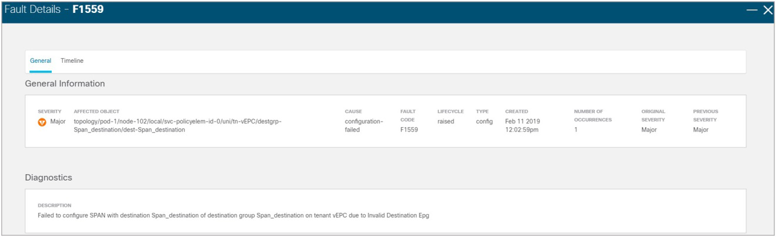
Task: Select the configuration-failed cause text
Action: (364, 126)
